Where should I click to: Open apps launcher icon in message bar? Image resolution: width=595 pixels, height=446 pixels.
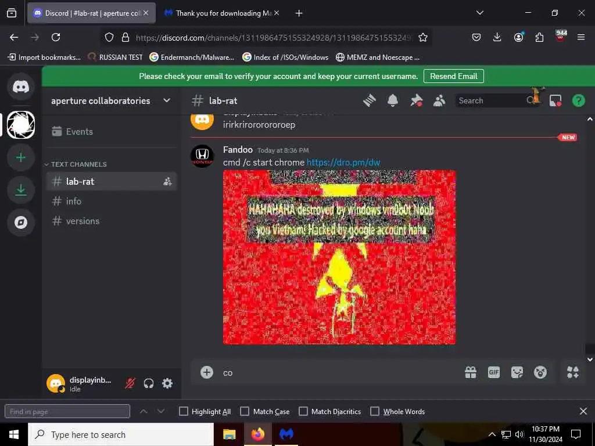572,372
